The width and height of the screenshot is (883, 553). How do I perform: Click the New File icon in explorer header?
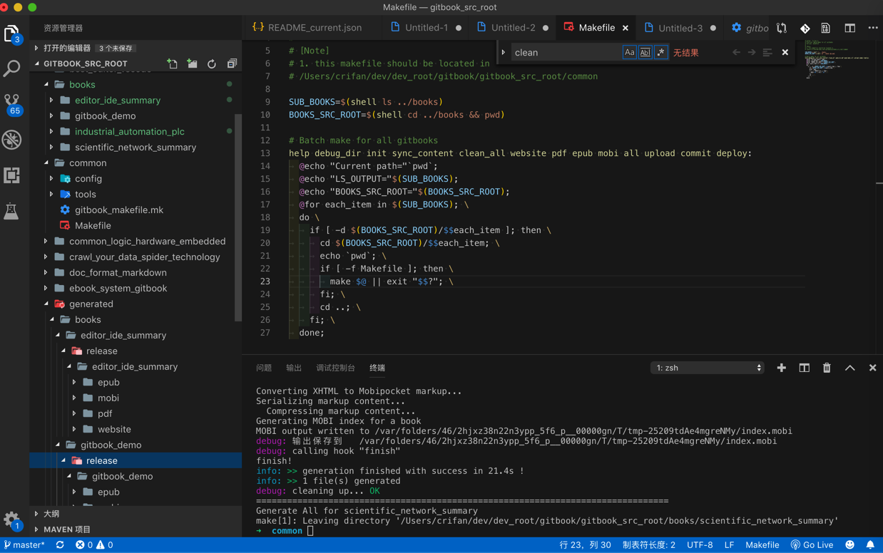172,63
